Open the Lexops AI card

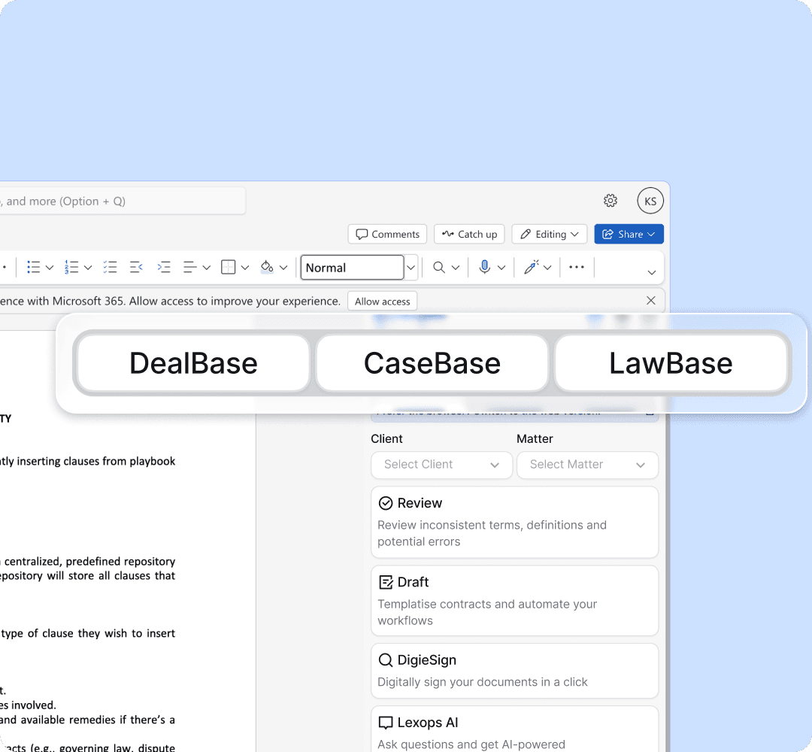(515, 729)
